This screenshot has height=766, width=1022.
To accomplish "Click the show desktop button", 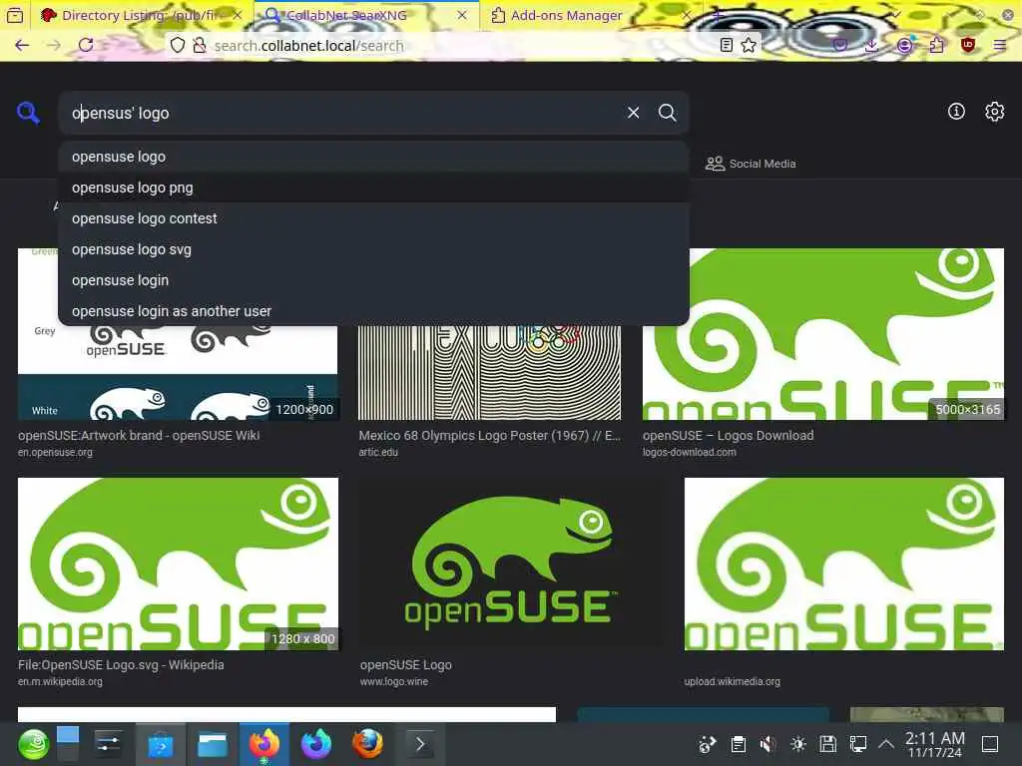I will pyautogui.click(x=990, y=744).
